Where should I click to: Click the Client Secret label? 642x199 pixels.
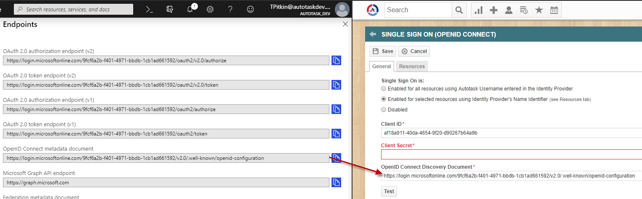pyautogui.click(x=397, y=145)
